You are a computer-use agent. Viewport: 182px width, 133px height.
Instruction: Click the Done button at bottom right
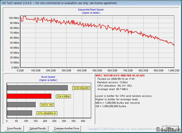(x=170, y=129)
